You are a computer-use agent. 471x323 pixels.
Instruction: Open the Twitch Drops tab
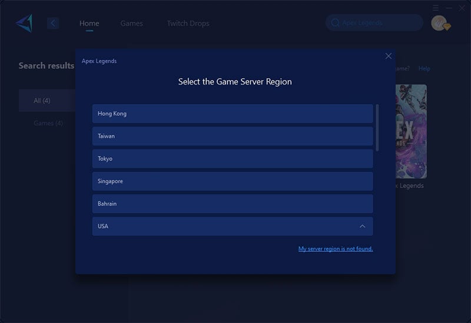(188, 23)
